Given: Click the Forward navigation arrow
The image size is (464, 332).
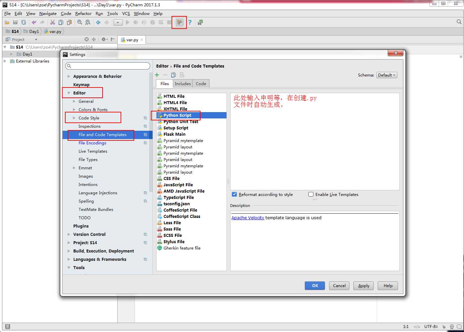Looking at the screenshot, I should pyautogui.click(x=107, y=22).
